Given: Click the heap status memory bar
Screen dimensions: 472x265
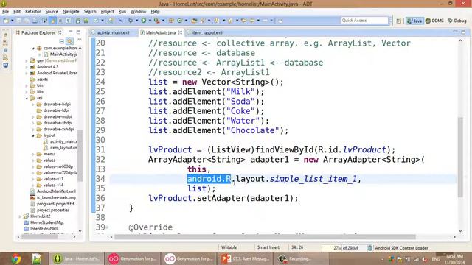Looking at the screenshot, I should [x=344, y=248].
